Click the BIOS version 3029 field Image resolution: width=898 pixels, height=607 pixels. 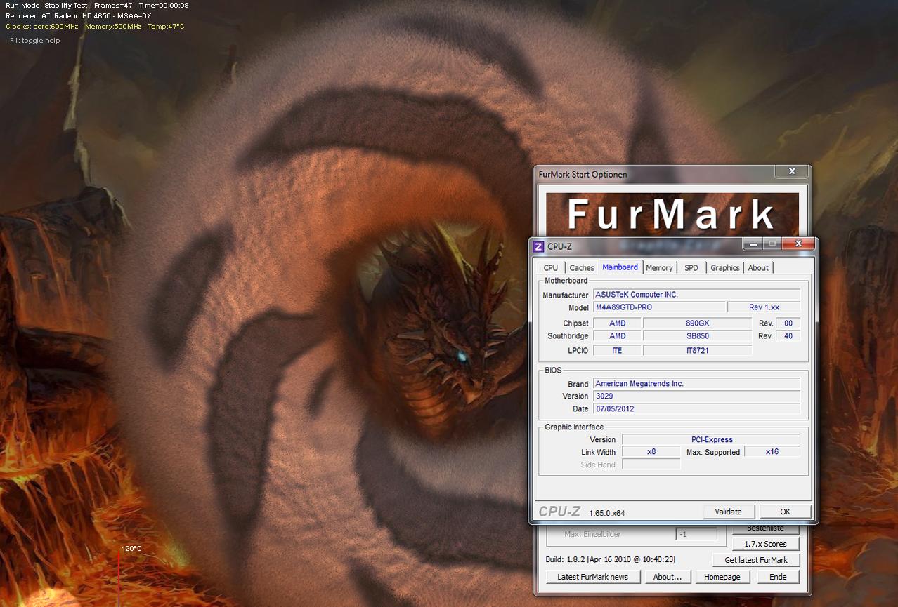(x=697, y=396)
